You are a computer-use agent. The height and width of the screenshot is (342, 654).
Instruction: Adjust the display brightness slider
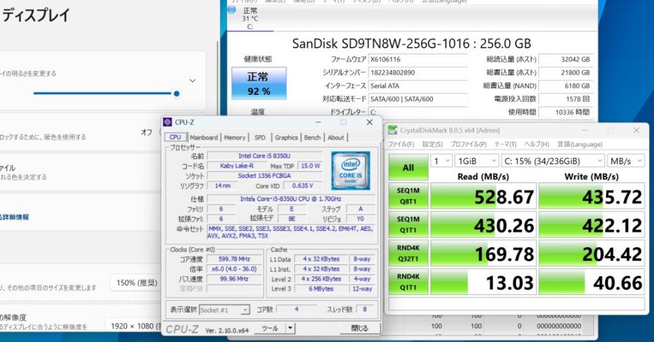point(107,94)
